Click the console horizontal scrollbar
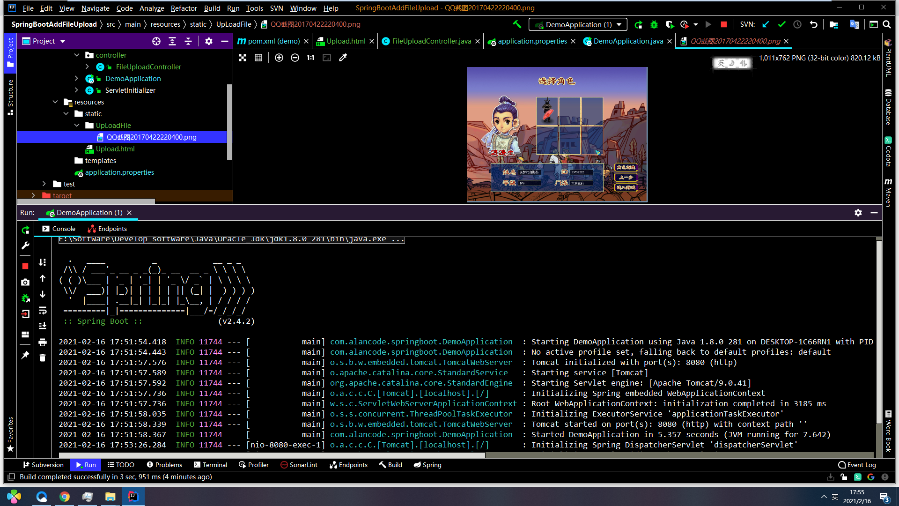Image resolution: width=899 pixels, height=506 pixels. 272,455
